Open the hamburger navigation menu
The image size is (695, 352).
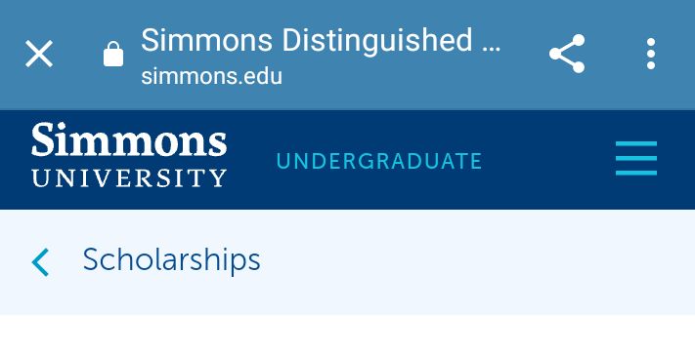click(636, 158)
